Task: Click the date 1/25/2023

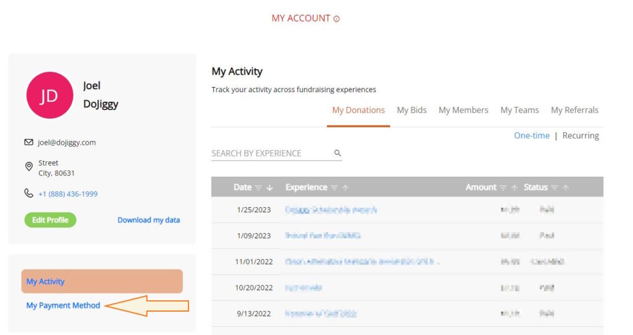Action: pos(254,210)
